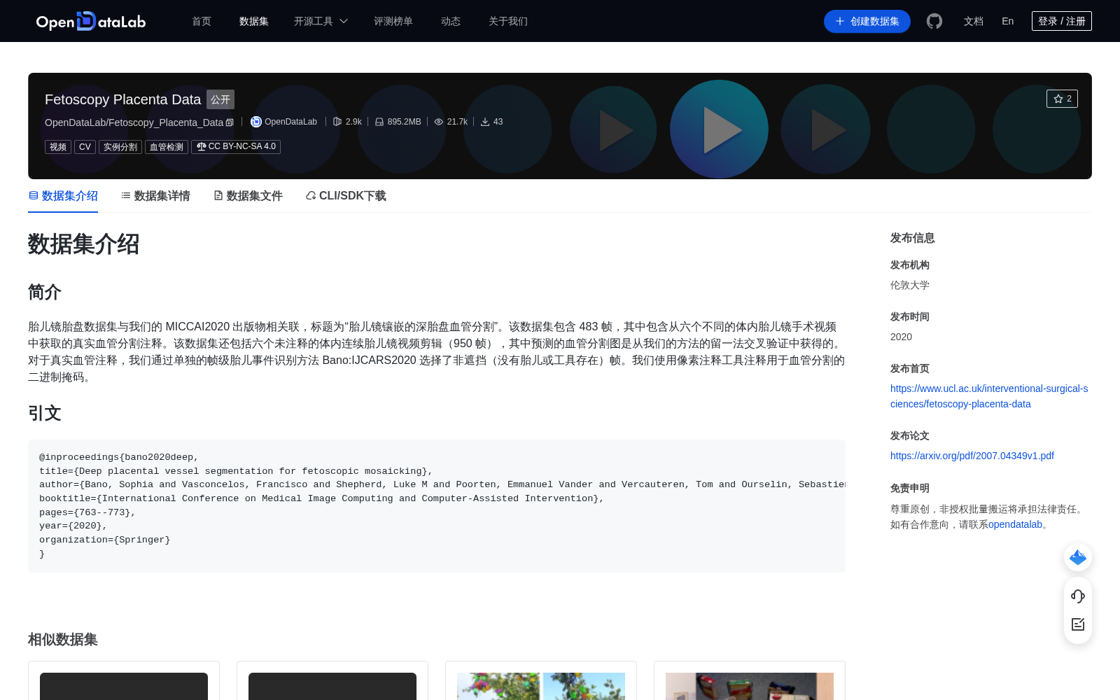Switch language with the En link
Image resolution: width=1120 pixels, height=700 pixels.
point(1008,21)
